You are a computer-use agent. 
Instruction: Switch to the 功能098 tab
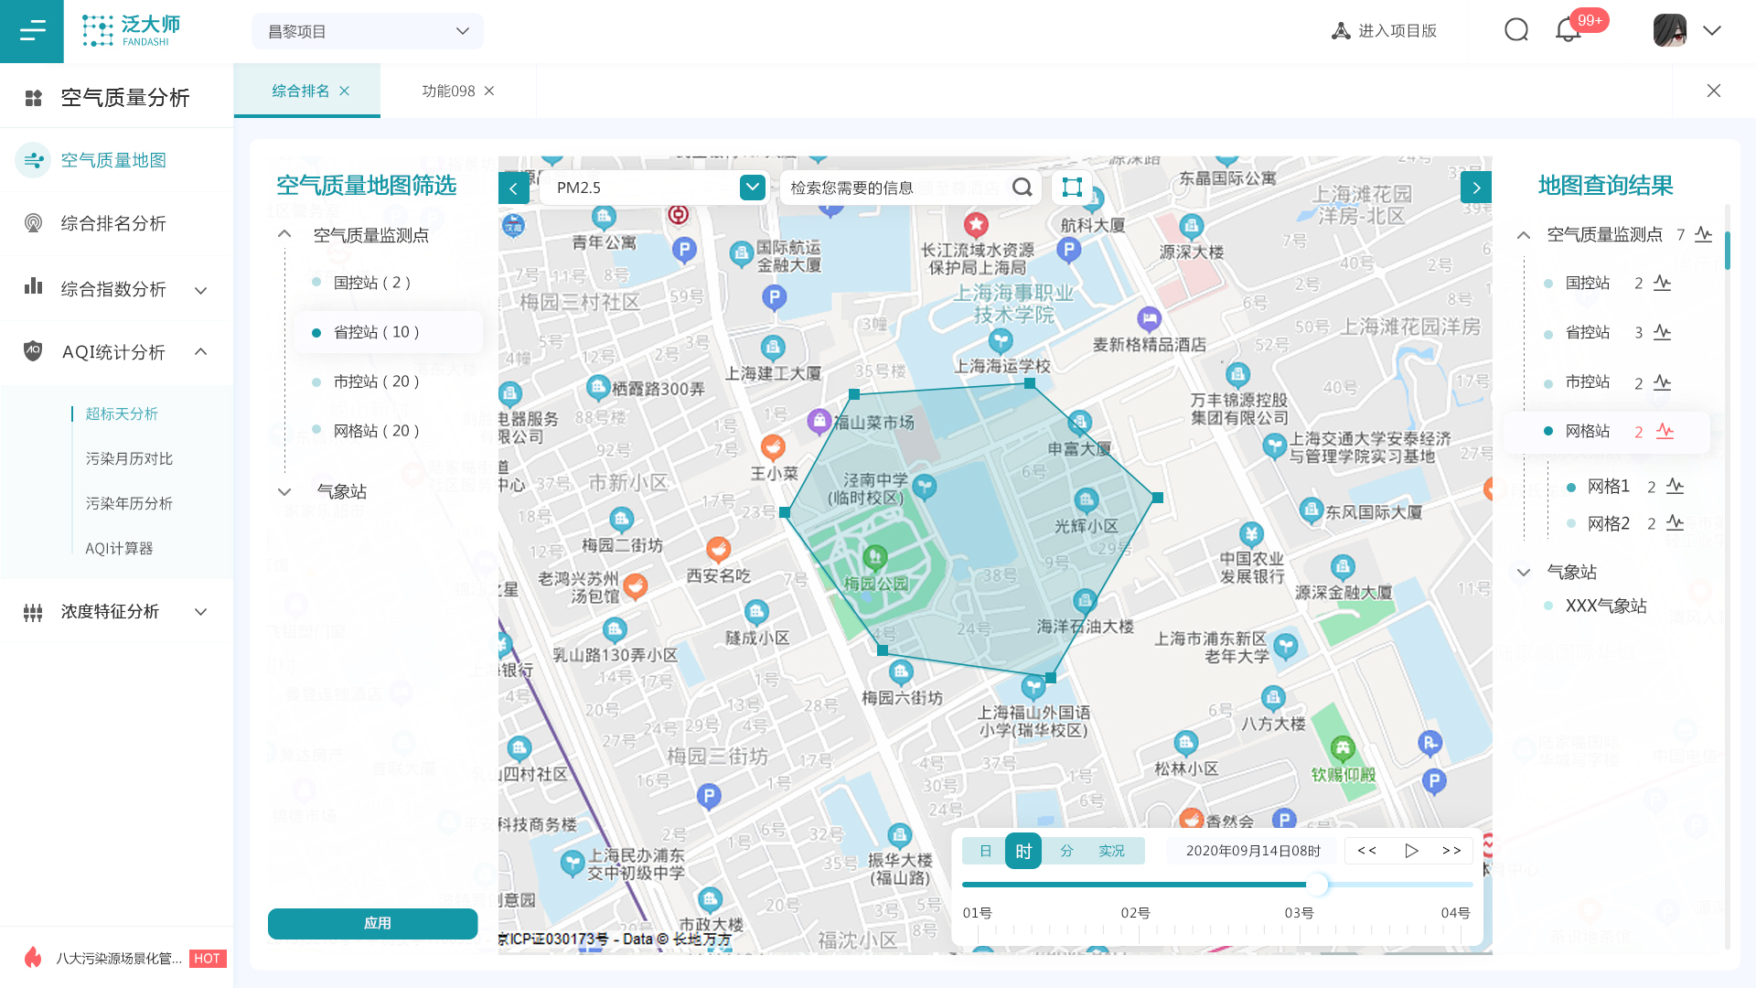coord(448,91)
